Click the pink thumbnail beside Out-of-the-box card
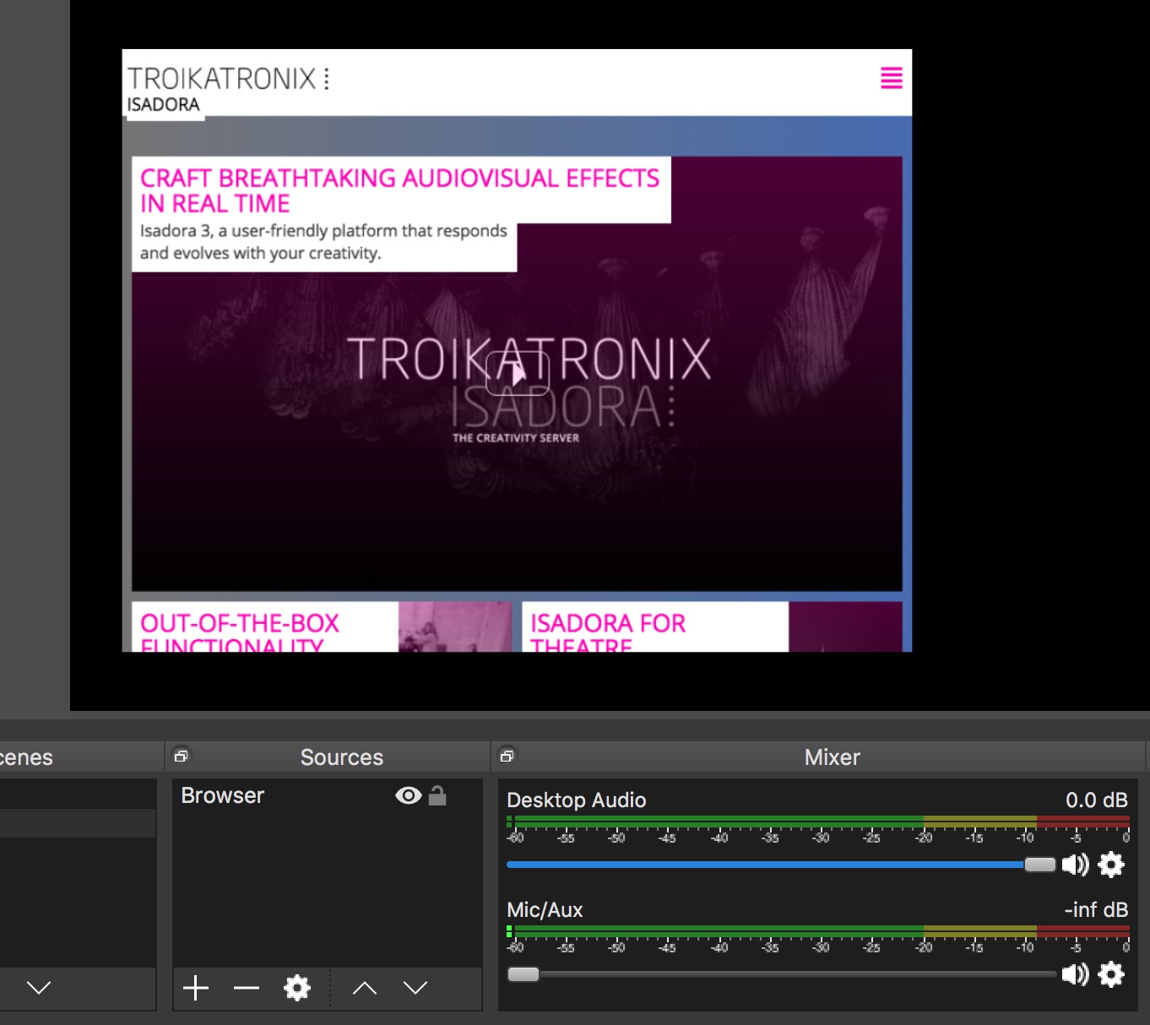The image size is (1150, 1025). point(455,626)
